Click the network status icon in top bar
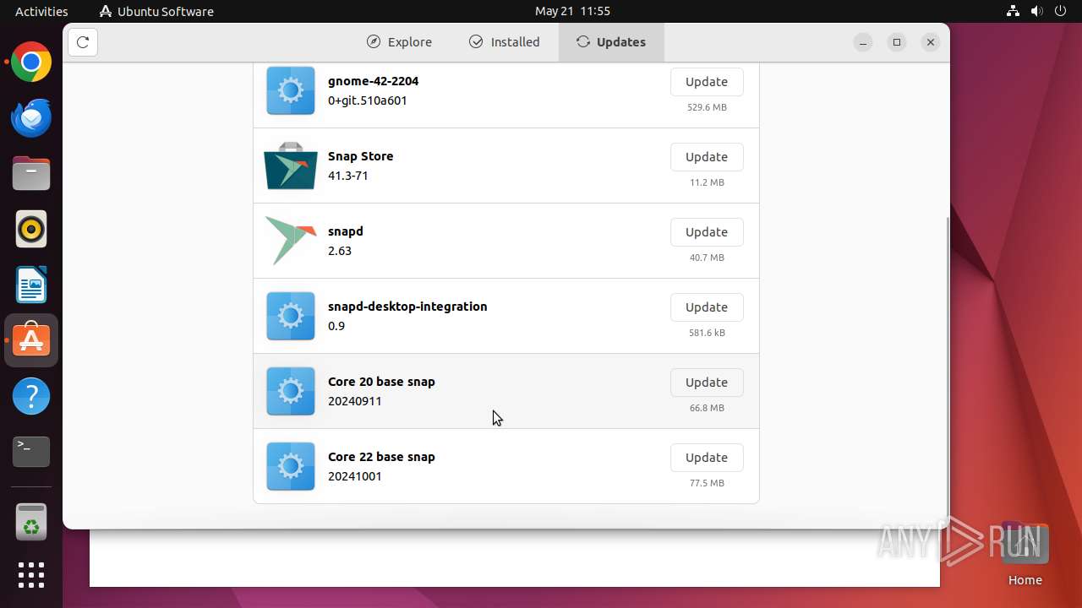 click(1013, 11)
